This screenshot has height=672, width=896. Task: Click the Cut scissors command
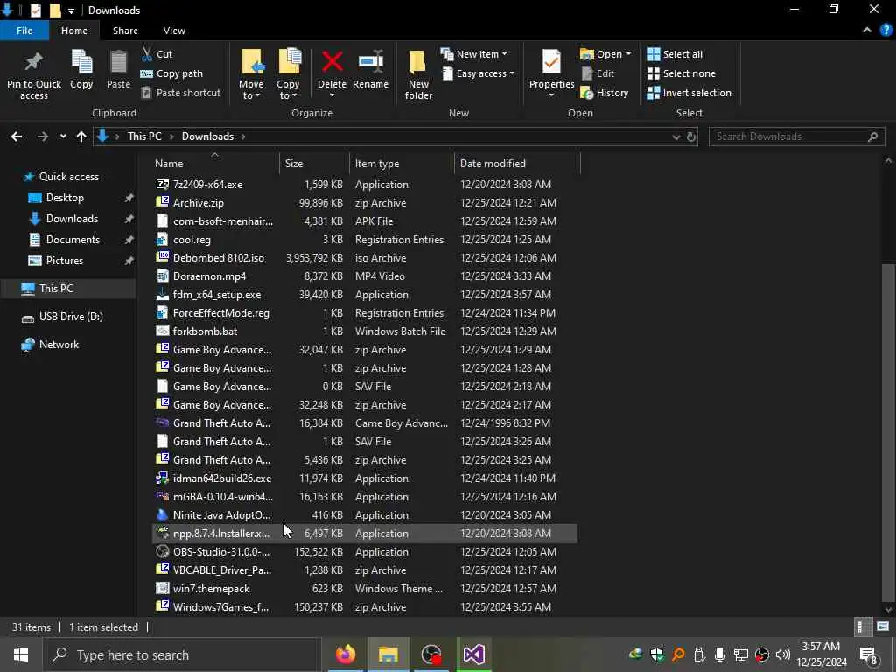click(x=157, y=54)
